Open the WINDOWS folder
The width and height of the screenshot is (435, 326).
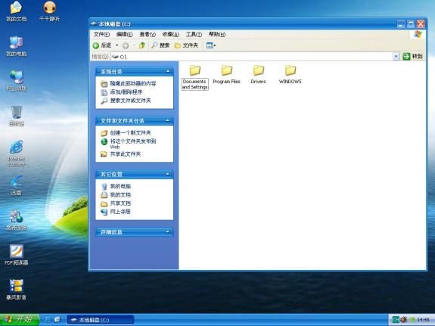(291, 74)
